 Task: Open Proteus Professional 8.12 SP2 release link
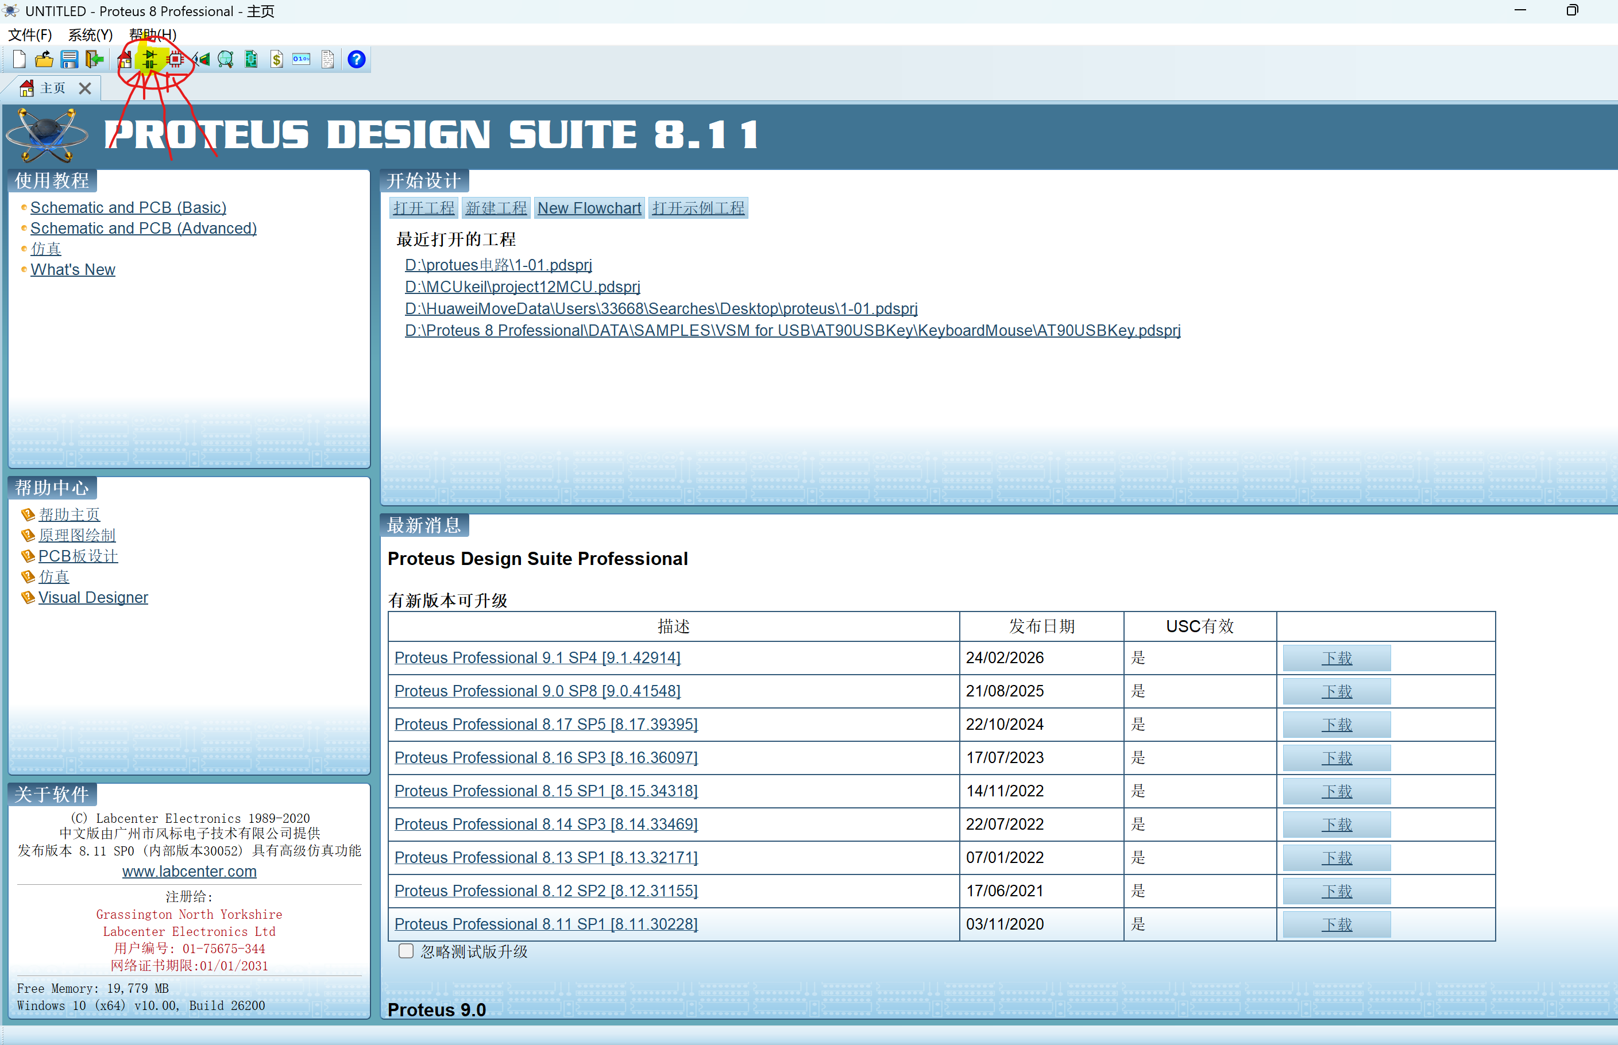[546, 891]
